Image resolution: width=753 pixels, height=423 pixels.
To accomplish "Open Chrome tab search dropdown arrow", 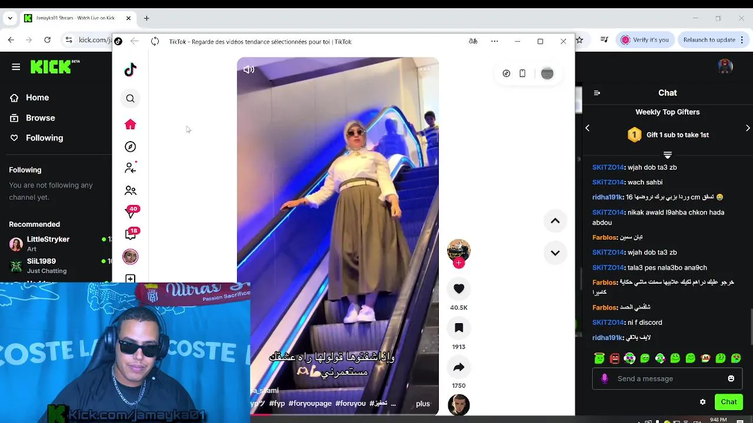I will 10,18.
